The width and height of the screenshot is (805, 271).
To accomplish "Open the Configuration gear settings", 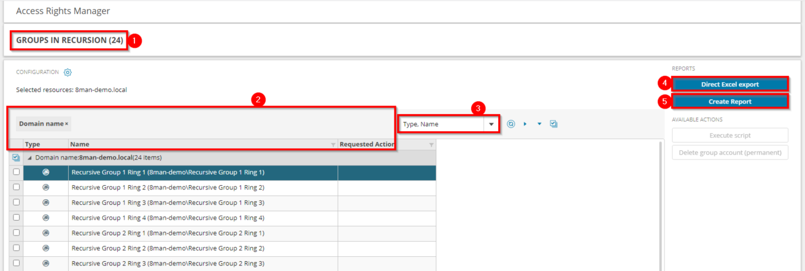I will (x=67, y=72).
